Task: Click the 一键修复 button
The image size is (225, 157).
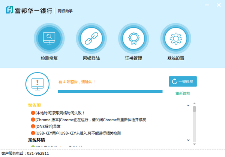Action: coord(183,81)
